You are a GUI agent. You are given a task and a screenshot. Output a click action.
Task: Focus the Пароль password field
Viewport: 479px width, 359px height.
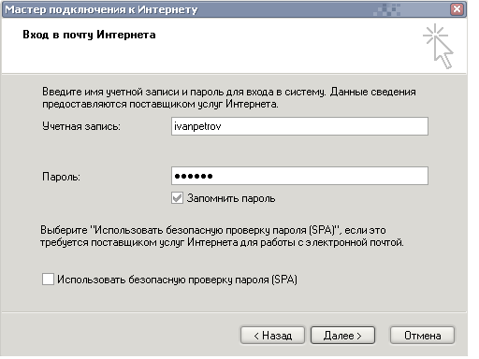click(299, 176)
